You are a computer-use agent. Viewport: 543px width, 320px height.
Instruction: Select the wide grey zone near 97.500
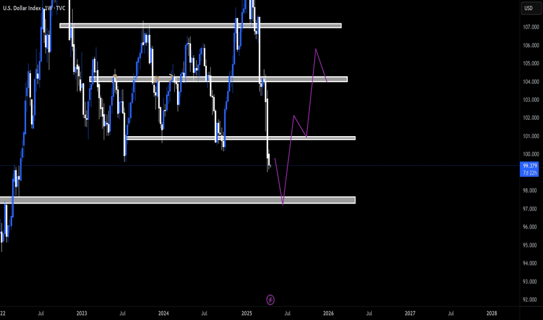coord(178,200)
